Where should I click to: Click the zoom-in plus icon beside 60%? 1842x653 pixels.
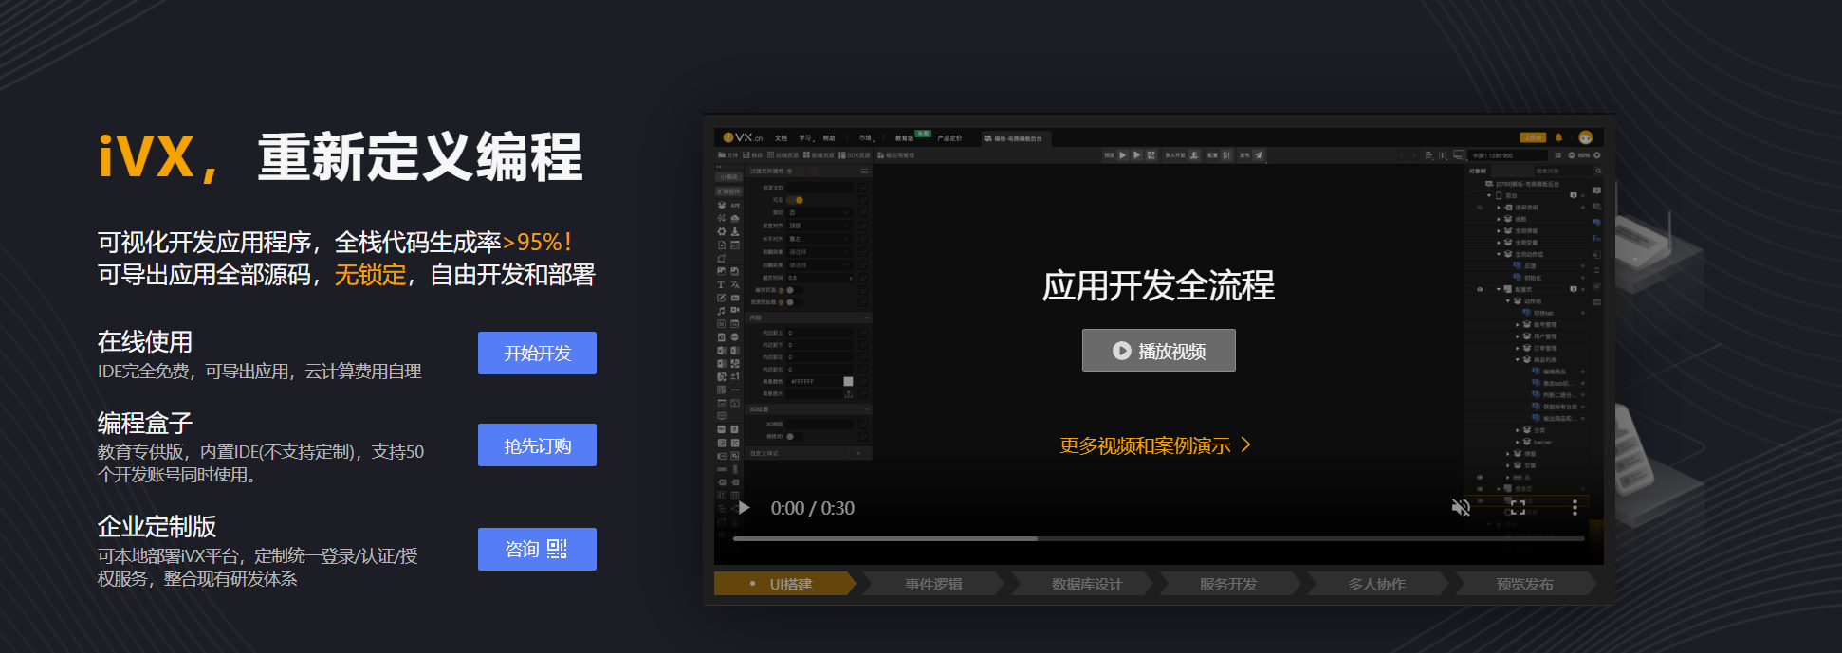tap(1597, 155)
